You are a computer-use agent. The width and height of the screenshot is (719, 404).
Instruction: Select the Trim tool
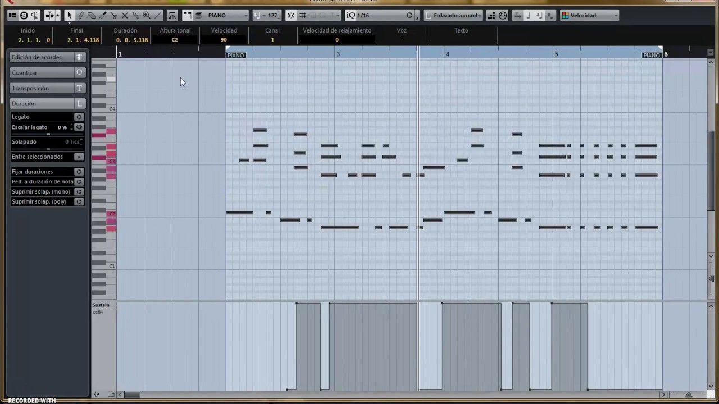103,15
